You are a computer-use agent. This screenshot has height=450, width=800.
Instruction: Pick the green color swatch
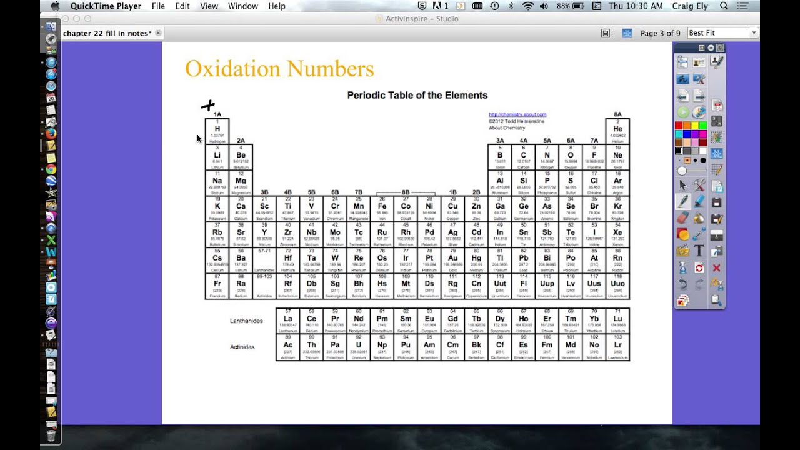[x=702, y=126]
